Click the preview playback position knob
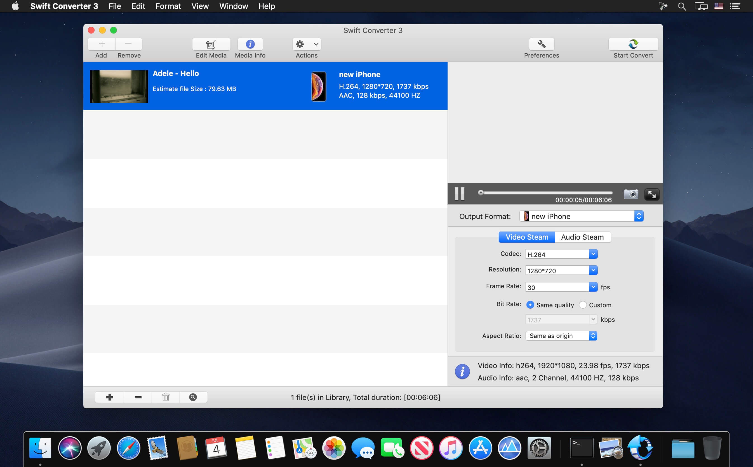The width and height of the screenshot is (753, 467). click(481, 193)
